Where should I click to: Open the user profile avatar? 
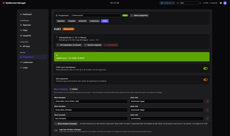(225, 3)
